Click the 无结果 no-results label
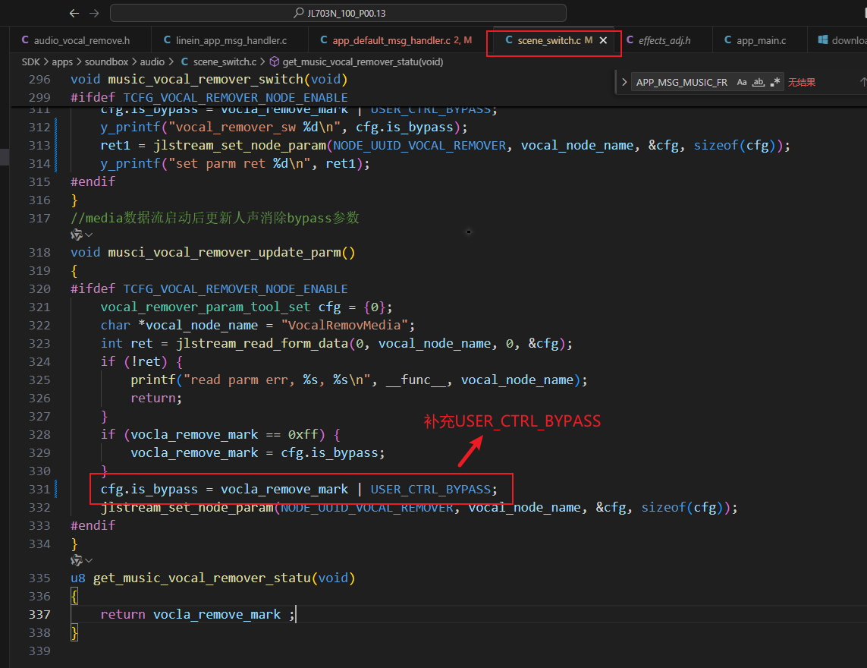The width and height of the screenshot is (867, 668). pyautogui.click(x=802, y=83)
